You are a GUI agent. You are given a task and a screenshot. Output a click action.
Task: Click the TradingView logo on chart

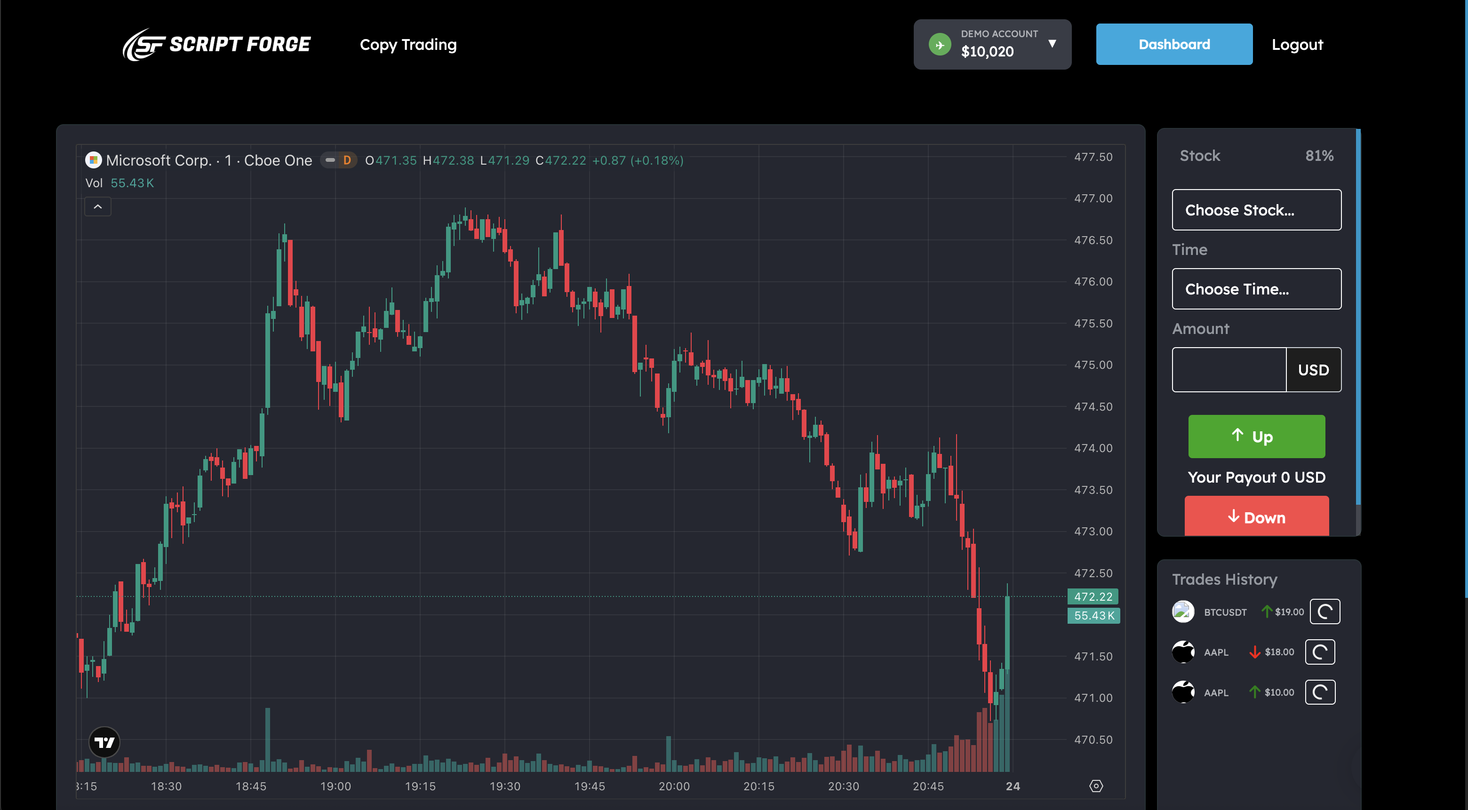(x=104, y=742)
